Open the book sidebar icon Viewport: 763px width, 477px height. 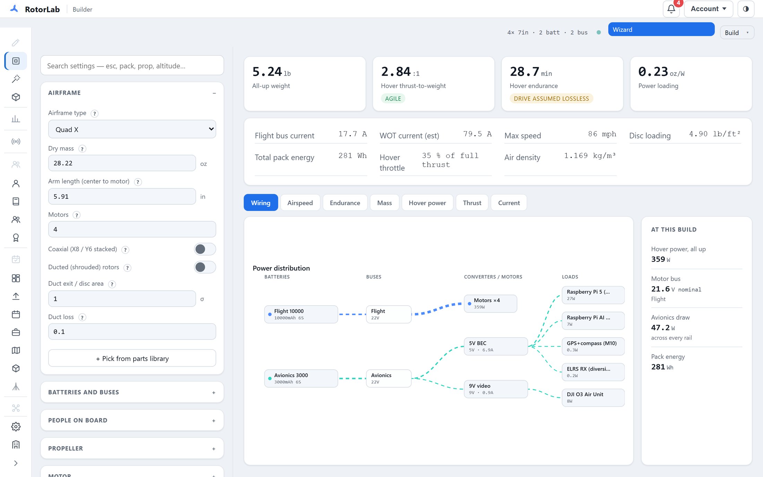pos(16,202)
